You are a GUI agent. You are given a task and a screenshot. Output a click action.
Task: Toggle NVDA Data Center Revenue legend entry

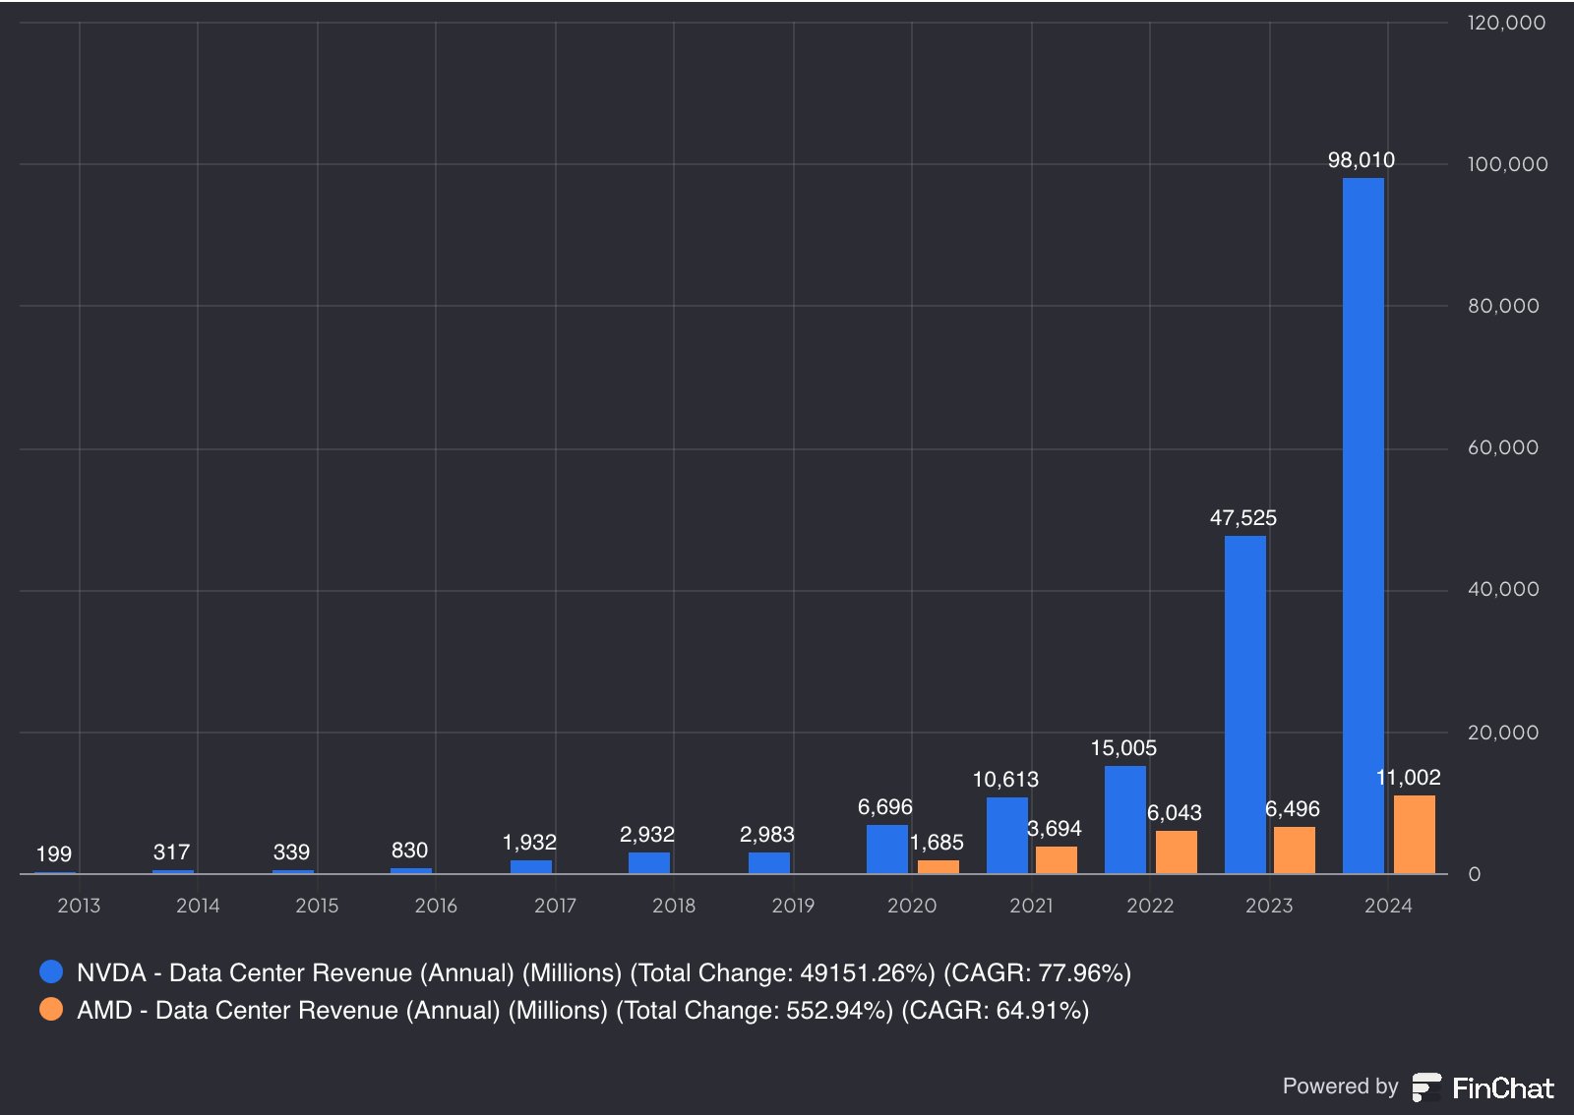(585, 972)
